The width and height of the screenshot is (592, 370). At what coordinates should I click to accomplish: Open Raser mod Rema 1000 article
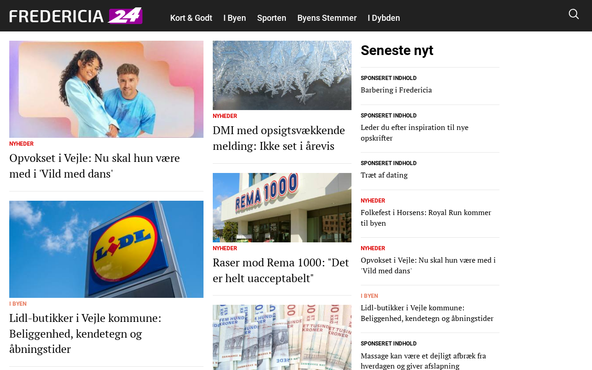click(281, 270)
